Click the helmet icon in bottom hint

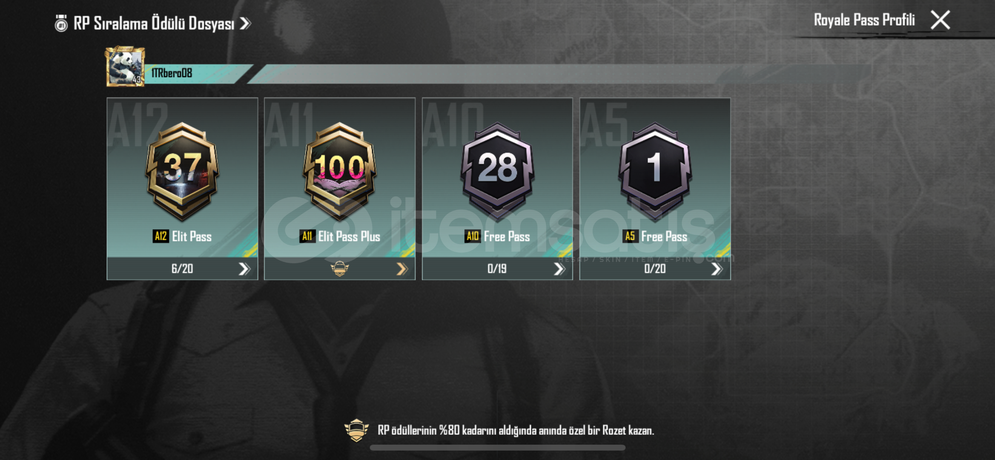click(x=356, y=431)
